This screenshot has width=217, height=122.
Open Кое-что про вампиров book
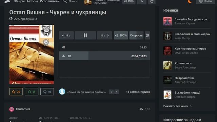[190, 48]
